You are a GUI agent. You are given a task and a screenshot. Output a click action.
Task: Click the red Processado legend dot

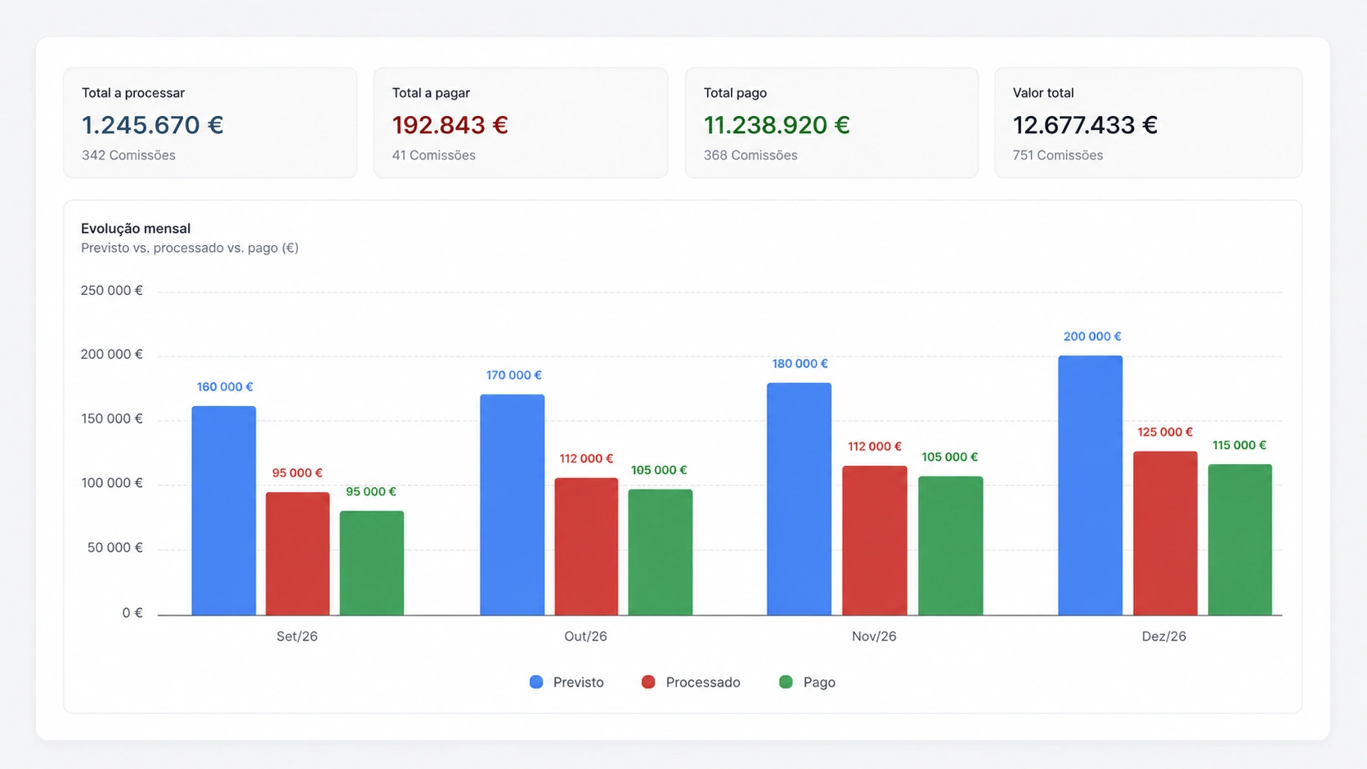pos(648,682)
